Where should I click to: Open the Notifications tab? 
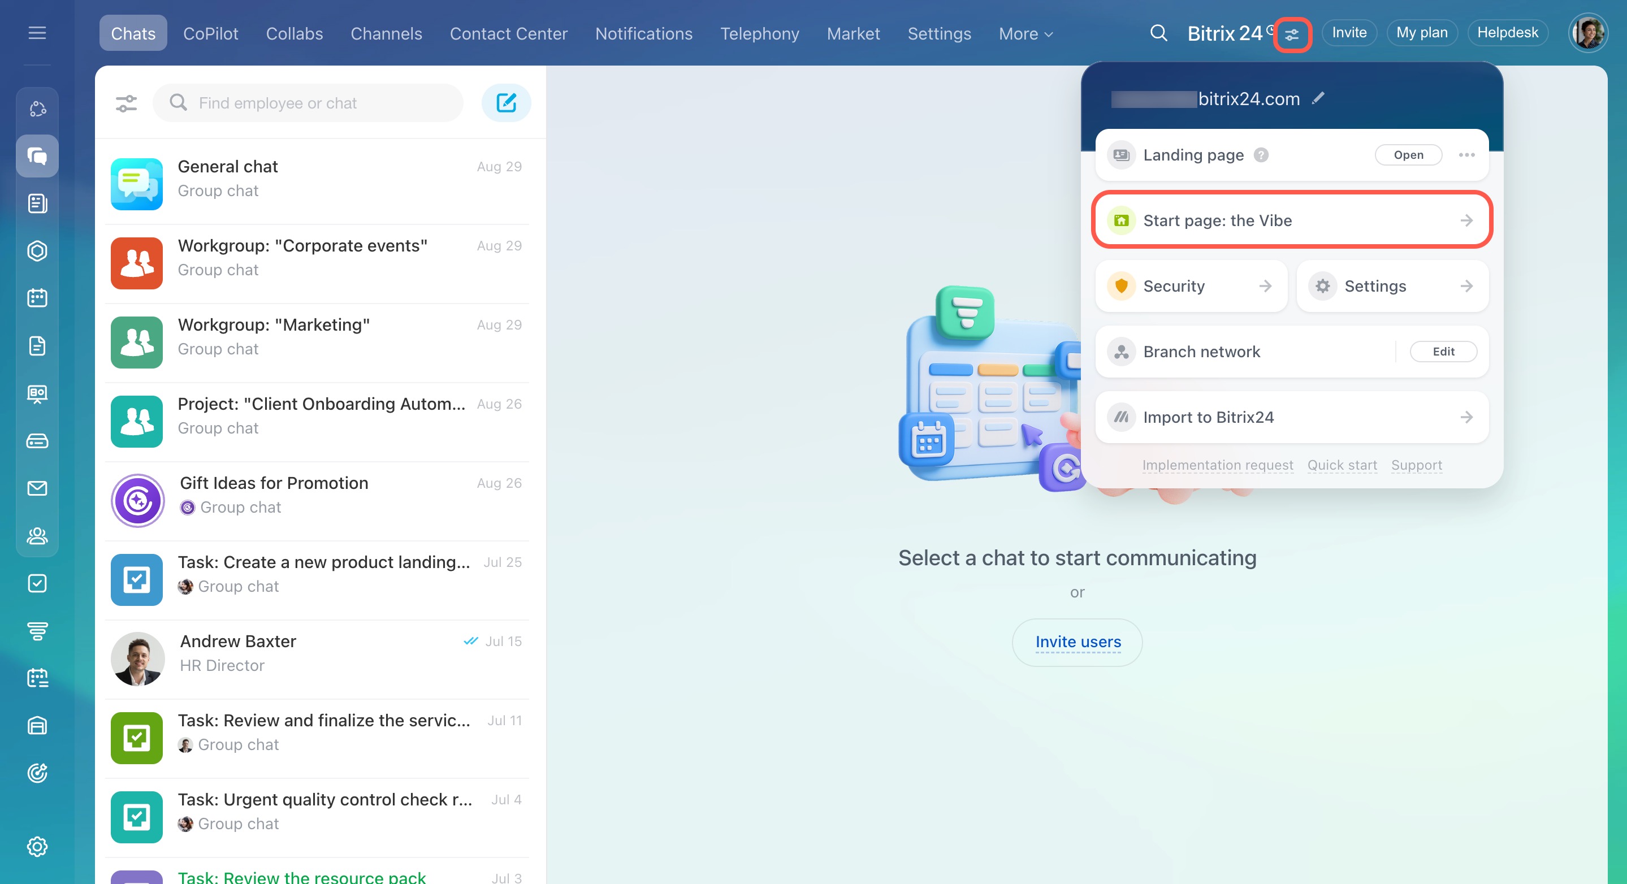pos(643,33)
